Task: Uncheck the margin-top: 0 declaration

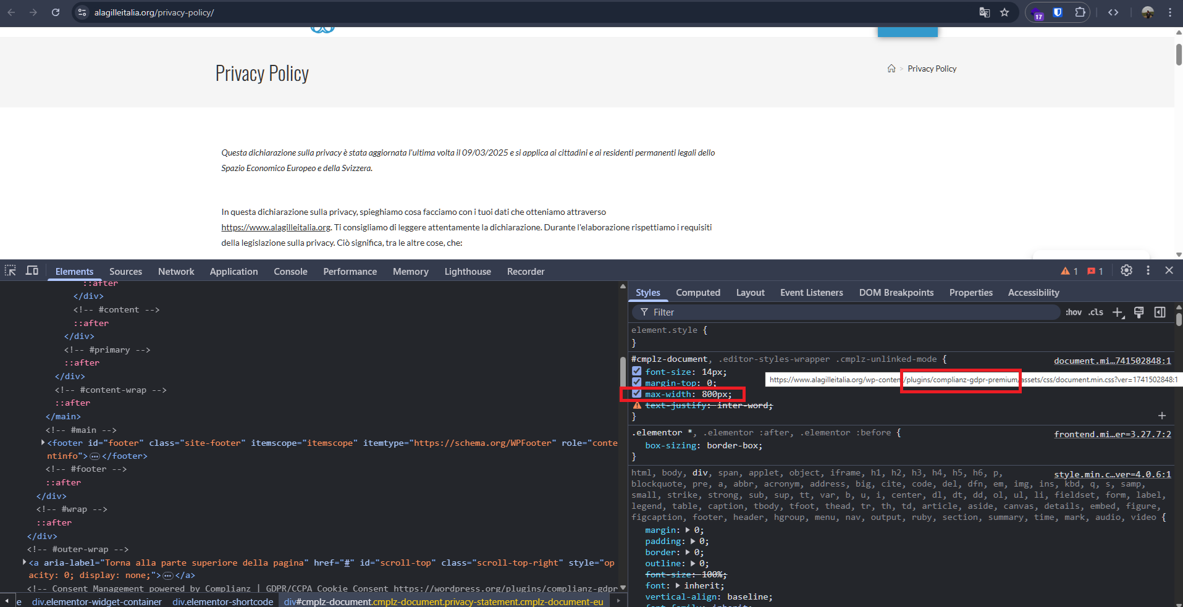Action: [x=637, y=382]
